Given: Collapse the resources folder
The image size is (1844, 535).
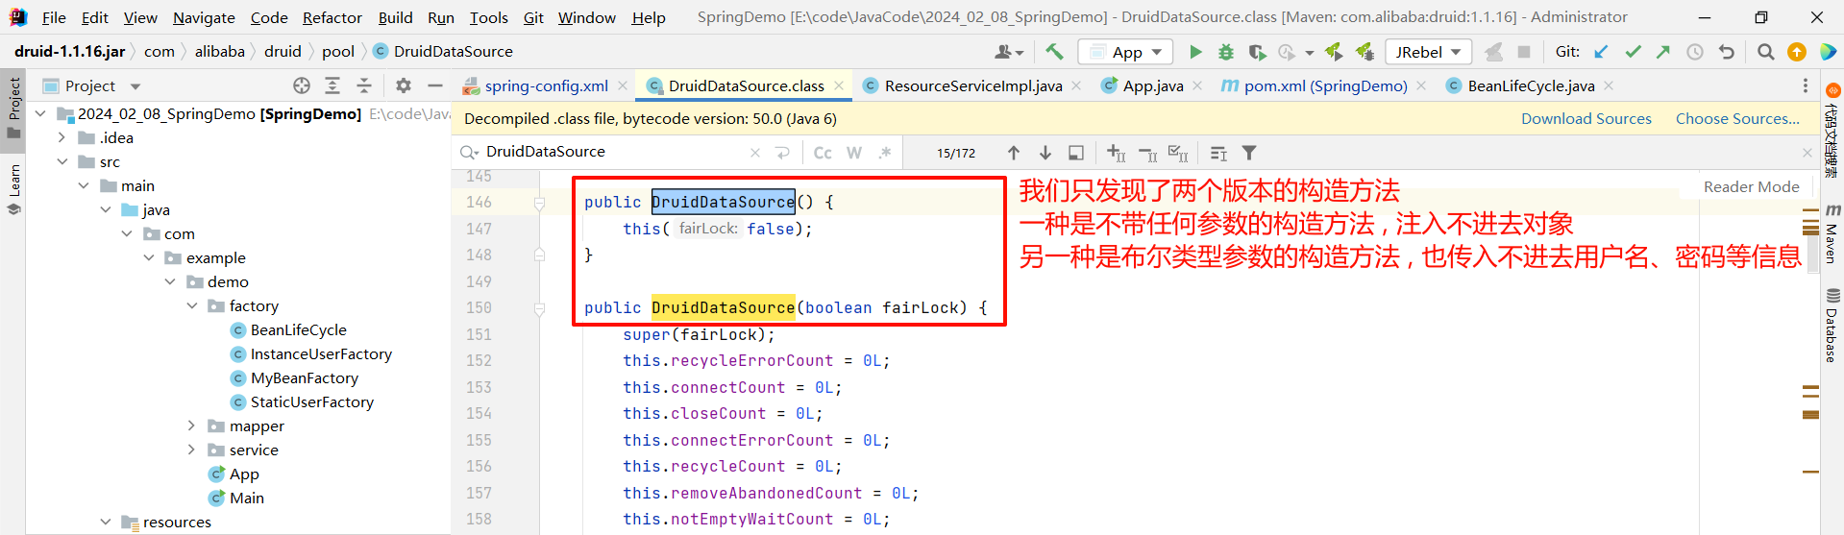Looking at the screenshot, I should pos(106,522).
